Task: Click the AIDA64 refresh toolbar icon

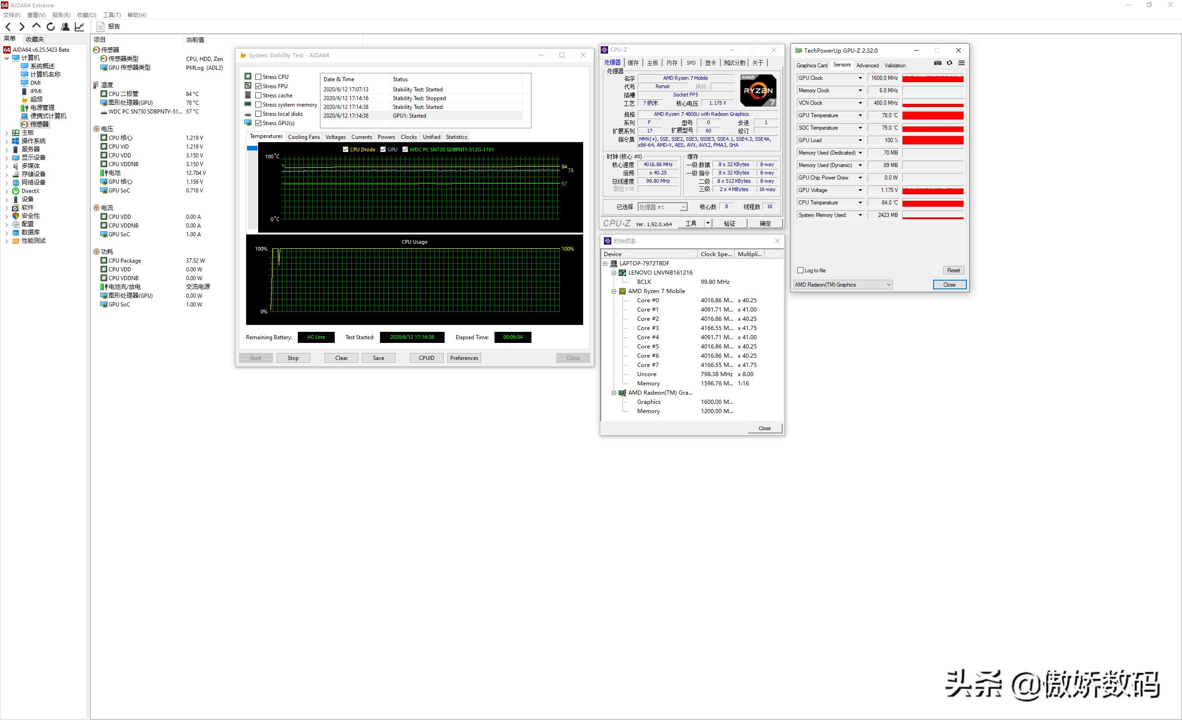Action: 51,27
